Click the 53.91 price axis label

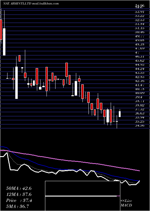click(x=139, y=12)
